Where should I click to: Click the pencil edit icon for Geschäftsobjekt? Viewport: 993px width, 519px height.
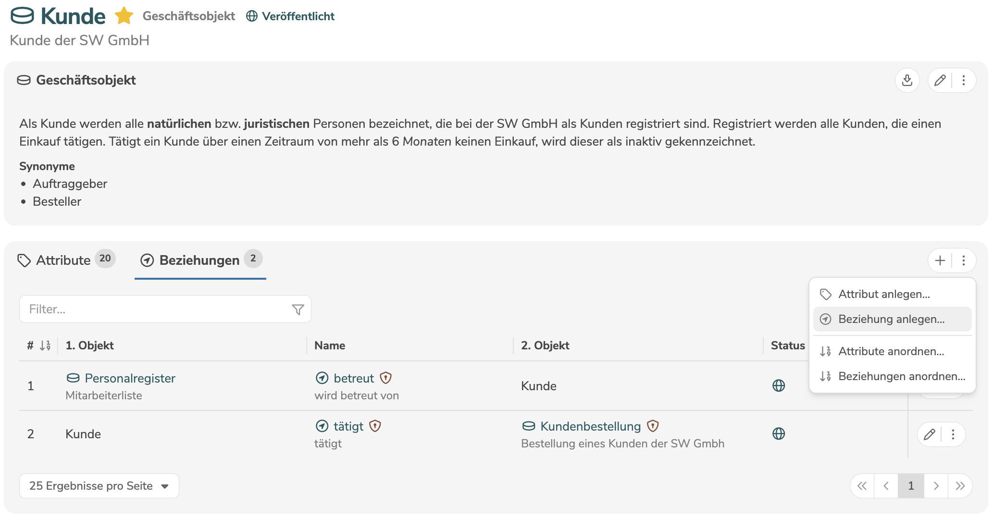tap(940, 80)
